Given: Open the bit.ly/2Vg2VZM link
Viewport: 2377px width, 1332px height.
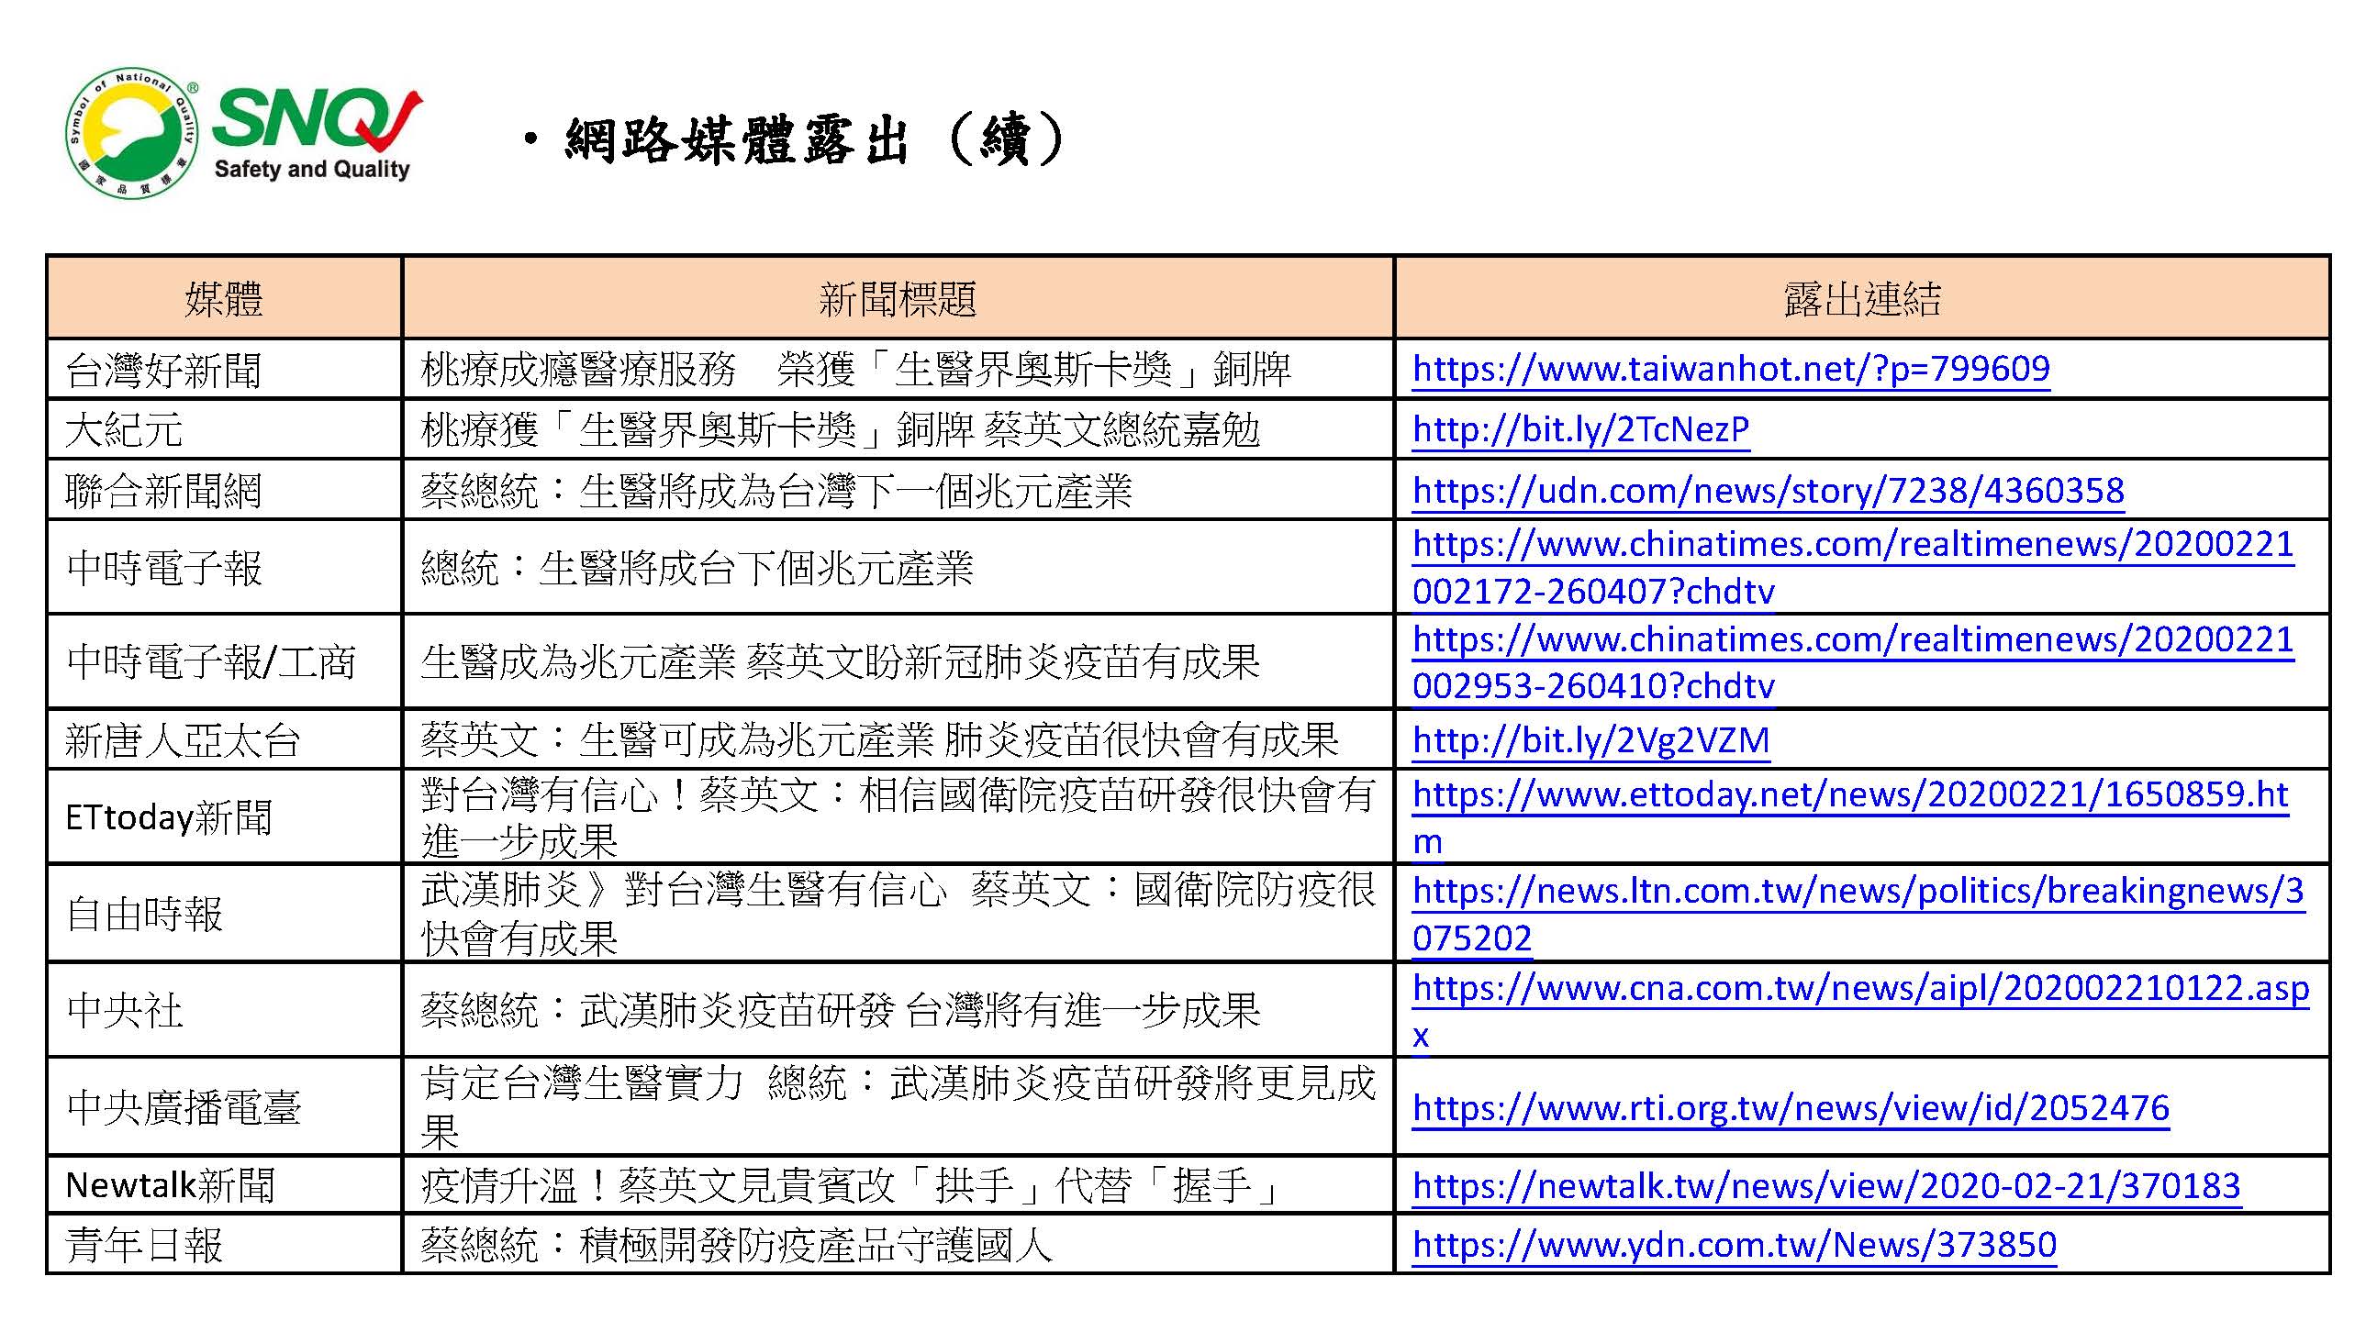Looking at the screenshot, I should click(x=1590, y=739).
